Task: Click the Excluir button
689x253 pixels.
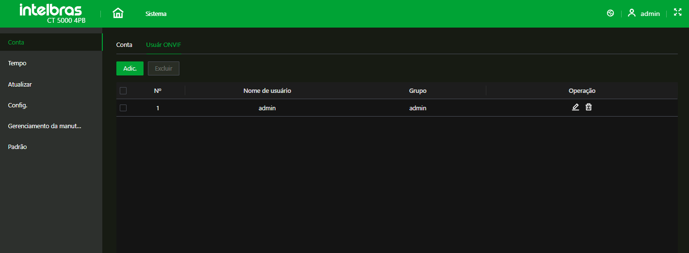Action: click(163, 69)
